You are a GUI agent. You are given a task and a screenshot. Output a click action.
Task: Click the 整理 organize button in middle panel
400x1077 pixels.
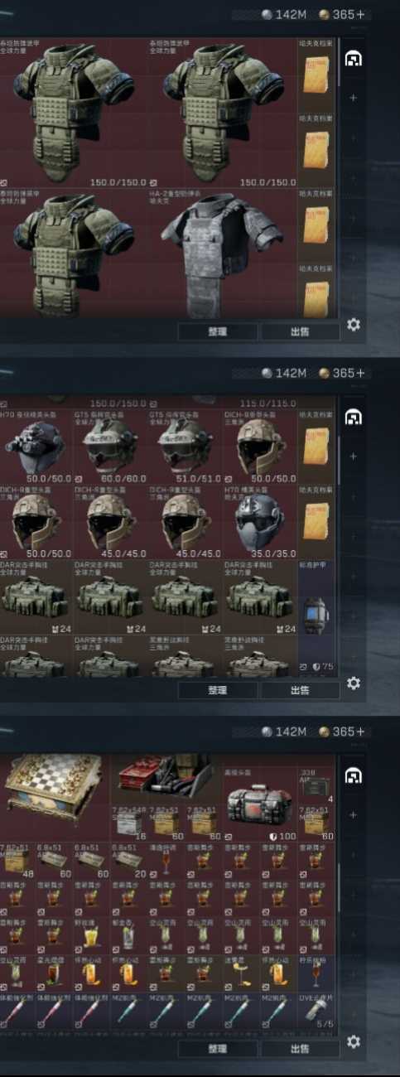point(218,690)
